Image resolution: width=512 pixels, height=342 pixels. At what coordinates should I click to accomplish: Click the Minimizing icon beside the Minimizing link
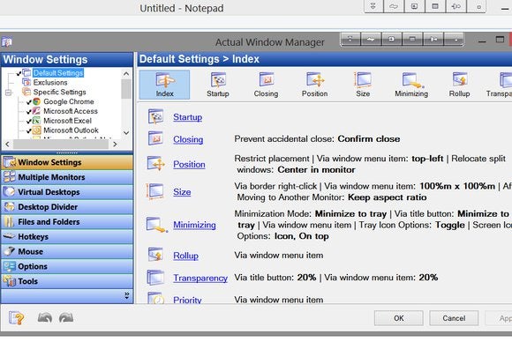tap(157, 225)
